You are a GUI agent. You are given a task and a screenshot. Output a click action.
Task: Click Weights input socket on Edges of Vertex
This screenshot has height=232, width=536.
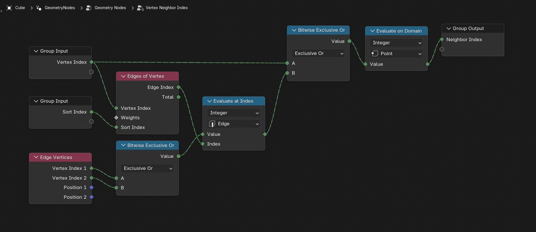coord(116,118)
